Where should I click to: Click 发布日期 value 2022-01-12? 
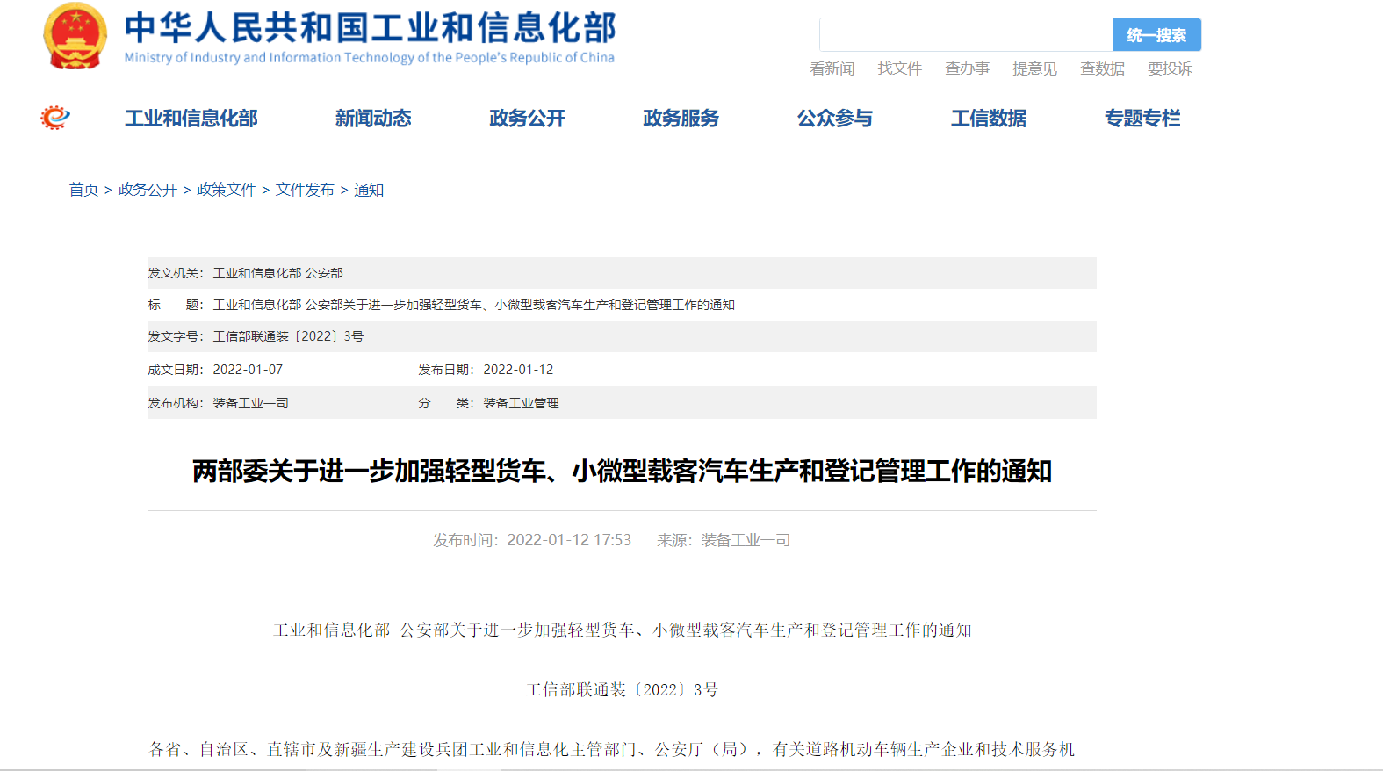[518, 370]
